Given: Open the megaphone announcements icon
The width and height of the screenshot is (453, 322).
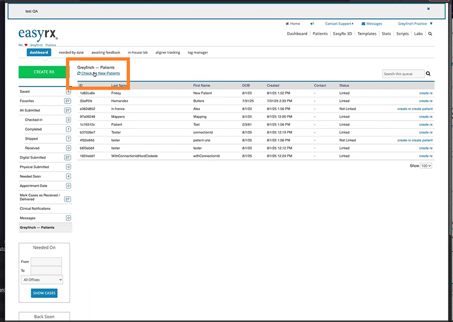Looking at the screenshot, I should pos(312,24).
